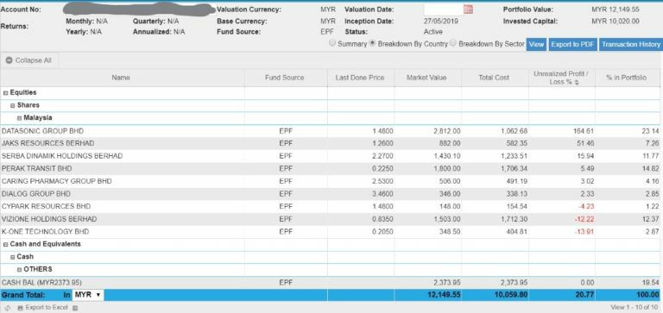Click the View button
This screenshot has width=663, height=313.
pos(536,44)
